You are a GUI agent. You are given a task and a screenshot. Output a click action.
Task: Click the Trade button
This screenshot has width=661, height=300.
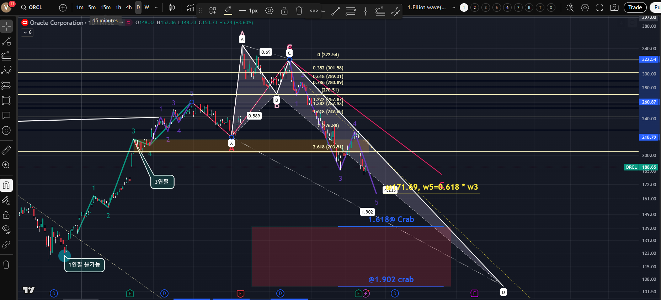pyautogui.click(x=635, y=7)
